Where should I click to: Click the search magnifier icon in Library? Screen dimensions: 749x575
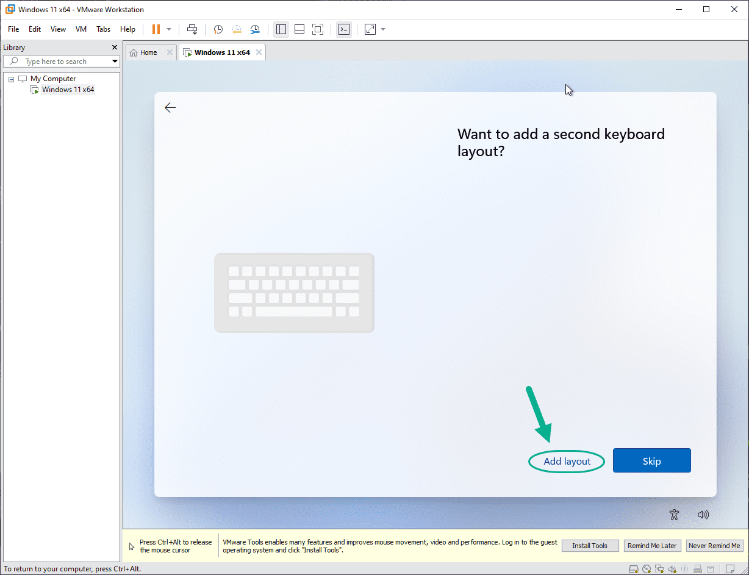point(14,62)
